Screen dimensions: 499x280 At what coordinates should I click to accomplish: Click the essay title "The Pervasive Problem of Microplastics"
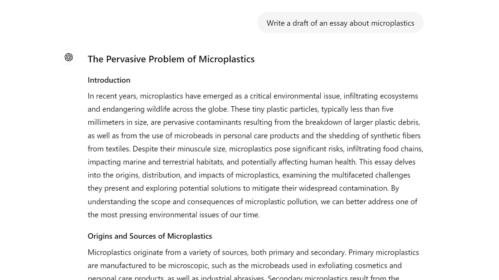tap(171, 59)
